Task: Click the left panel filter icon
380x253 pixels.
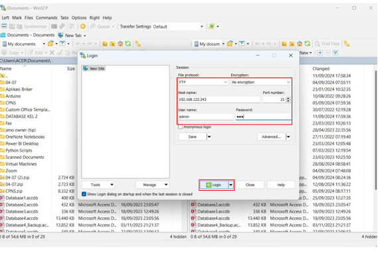Action: point(62,44)
